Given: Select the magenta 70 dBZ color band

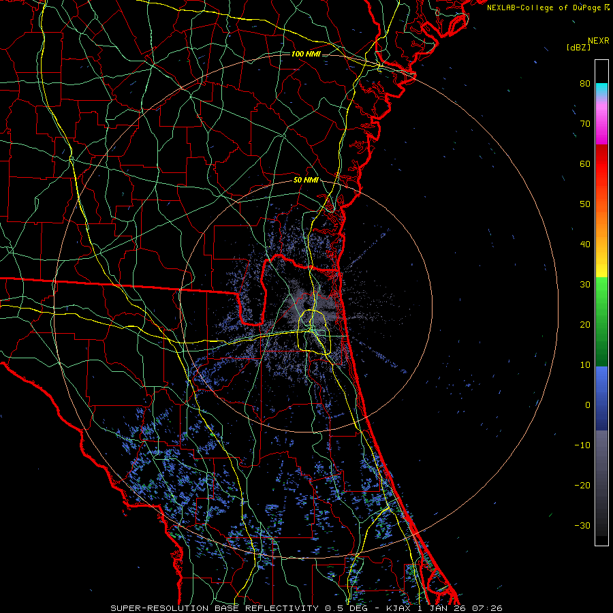Looking at the screenshot, I should click(601, 125).
